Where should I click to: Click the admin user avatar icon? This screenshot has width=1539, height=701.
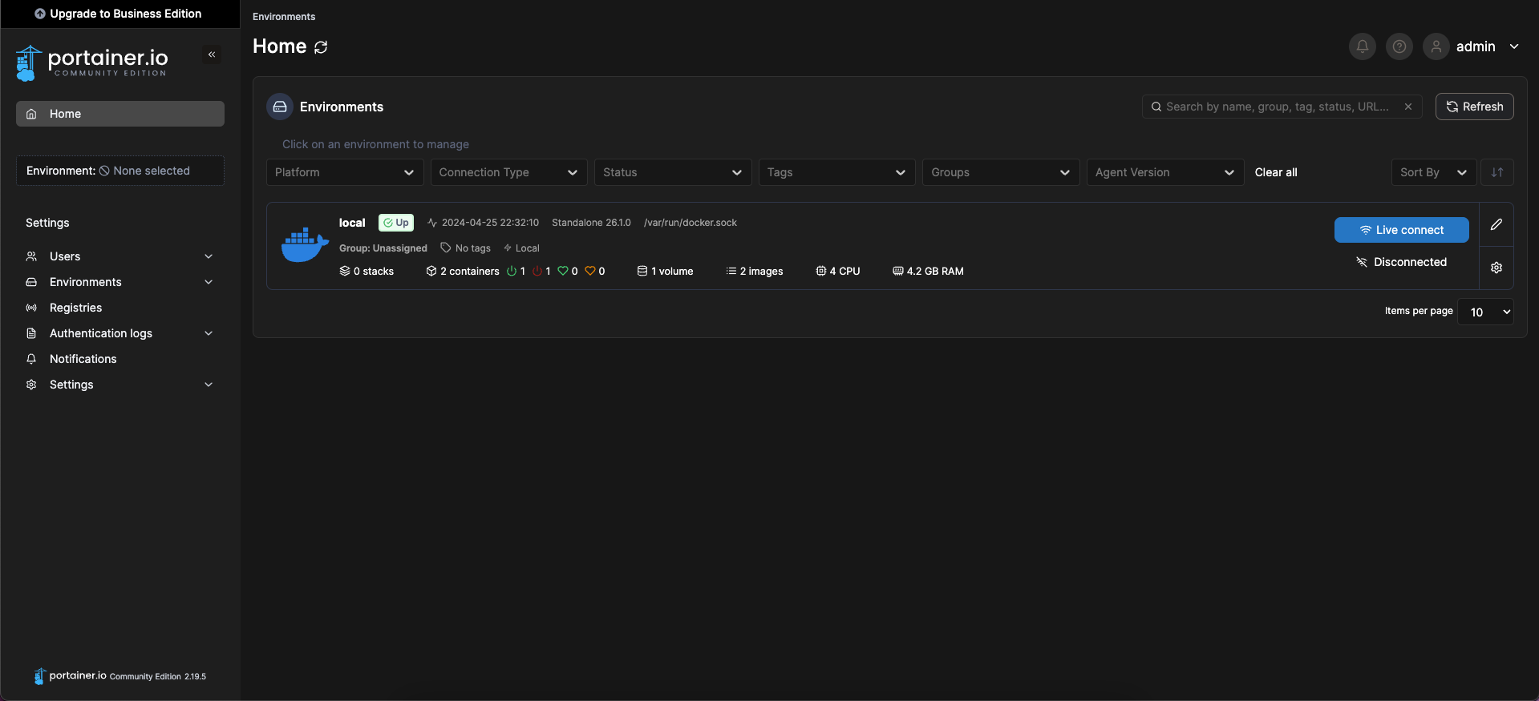point(1436,46)
